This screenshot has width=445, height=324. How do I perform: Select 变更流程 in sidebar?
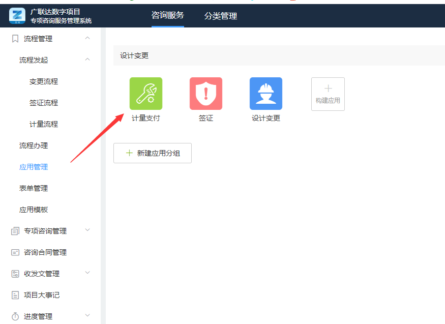44,81
